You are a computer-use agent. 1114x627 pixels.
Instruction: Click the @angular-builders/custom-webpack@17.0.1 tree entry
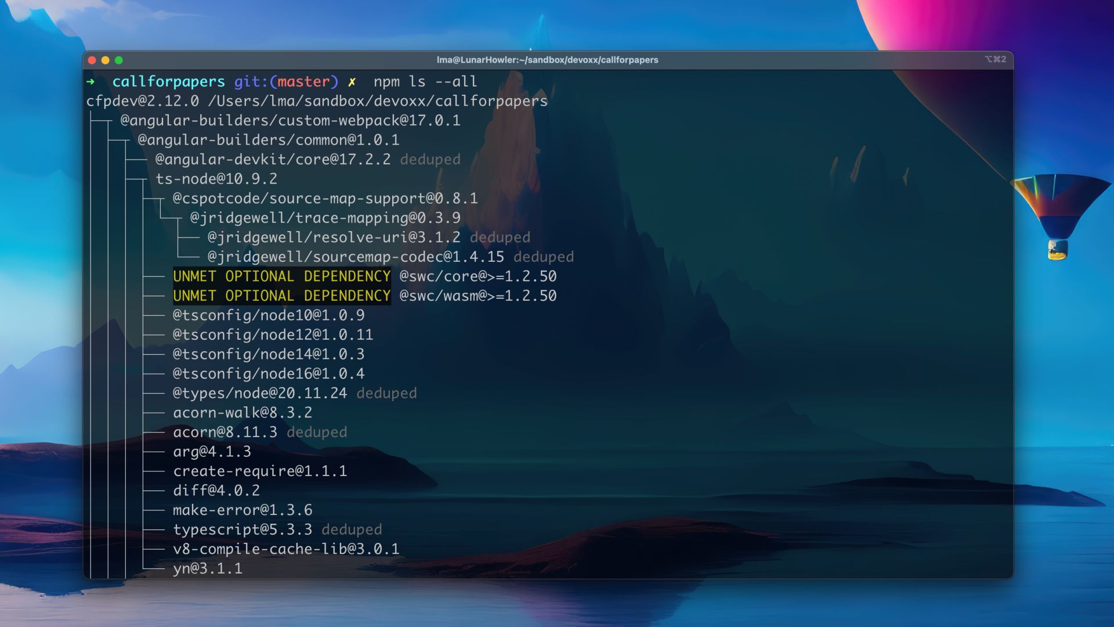[x=290, y=121]
